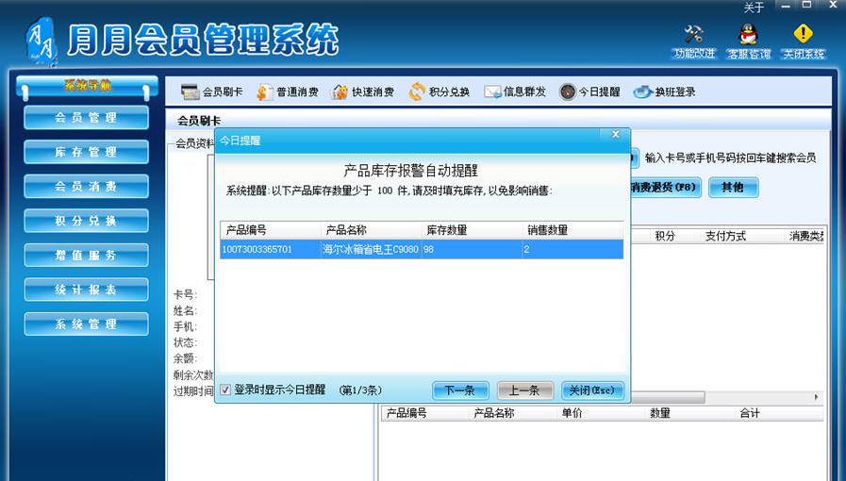Select 统计报表 from the sidebar
This screenshot has width=846, height=481.
point(86,290)
